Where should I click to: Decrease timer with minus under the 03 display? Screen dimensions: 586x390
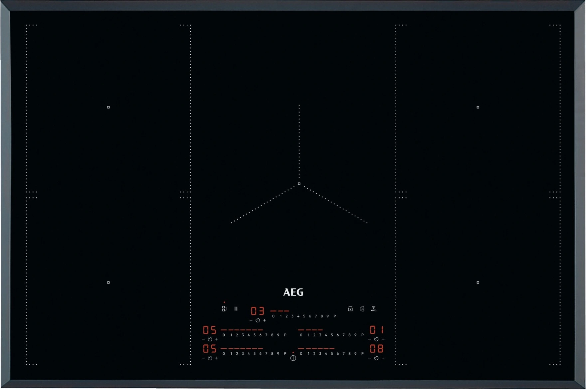[251, 320]
